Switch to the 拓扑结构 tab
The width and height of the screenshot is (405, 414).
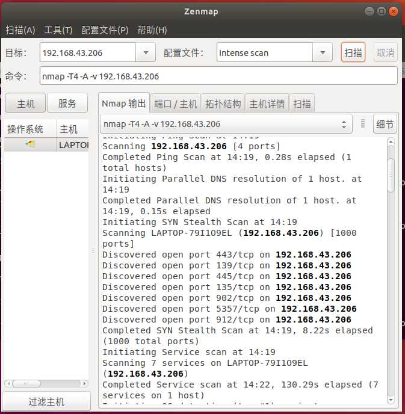click(223, 103)
